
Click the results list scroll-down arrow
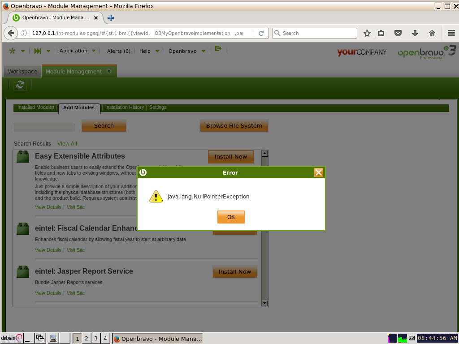click(x=264, y=303)
